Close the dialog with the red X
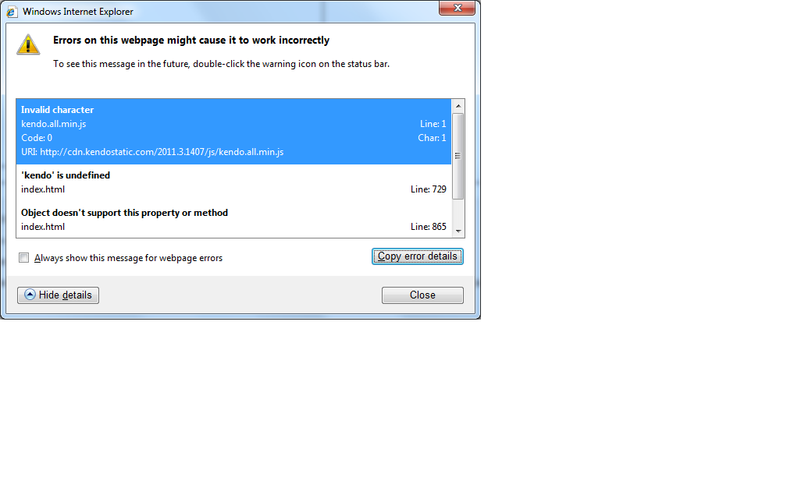The image size is (787, 491). [x=457, y=8]
